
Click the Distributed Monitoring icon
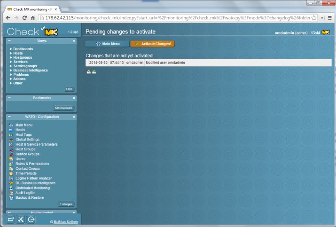pyautogui.click(x=11, y=188)
